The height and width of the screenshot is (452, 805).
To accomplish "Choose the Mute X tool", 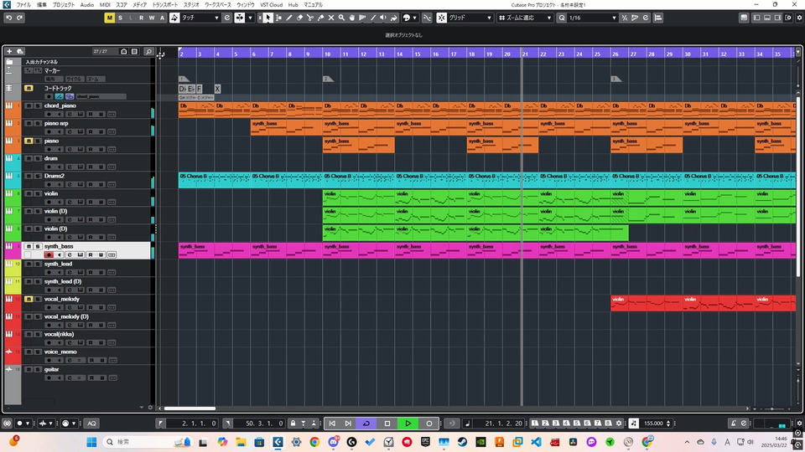I will pyautogui.click(x=331, y=18).
